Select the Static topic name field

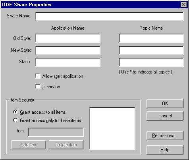[151, 62]
